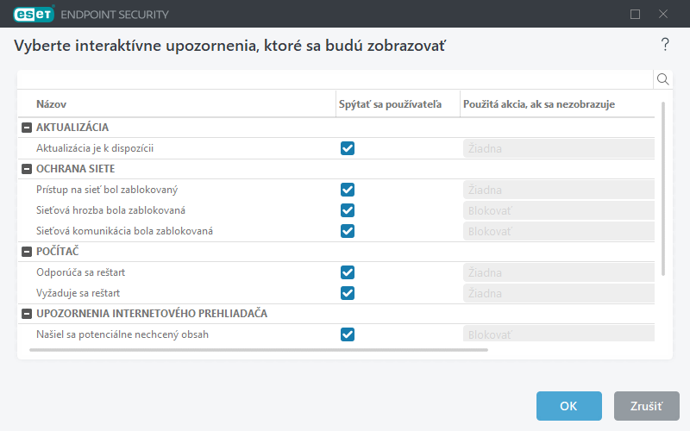Cancel with the Zrušiť button
This screenshot has height=431, width=690.
646,406
